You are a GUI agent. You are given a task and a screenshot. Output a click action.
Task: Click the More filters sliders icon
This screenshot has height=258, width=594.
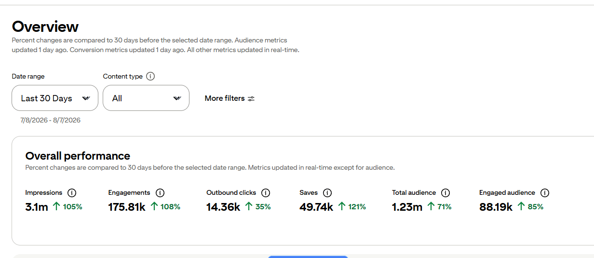coord(251,98)
